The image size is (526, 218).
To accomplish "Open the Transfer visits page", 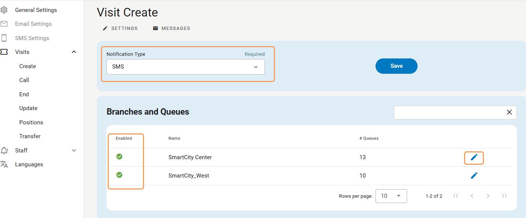I will [x=30, y=136].
